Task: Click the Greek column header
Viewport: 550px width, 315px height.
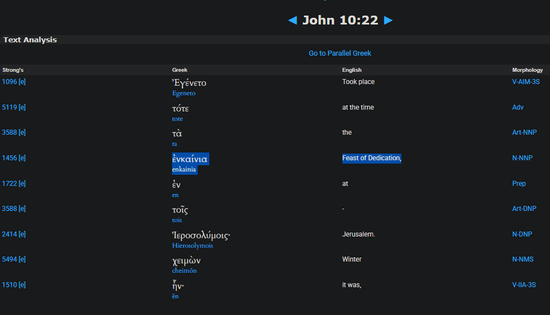Action: pyautogui.click(x=180, y=70)
